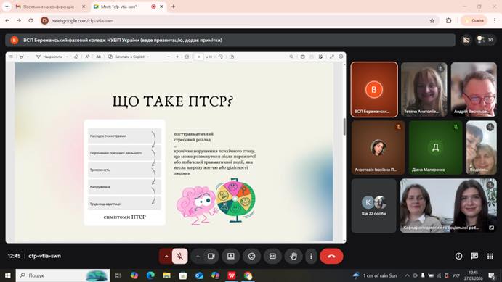The image size is (502, 282).
Task: Raise your hand in the meeting
Action: tap(293, 256)
